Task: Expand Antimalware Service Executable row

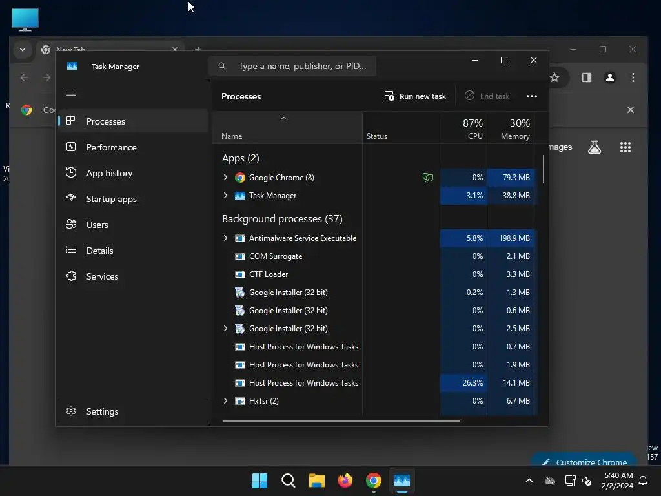Action: [x=225, y=238]
